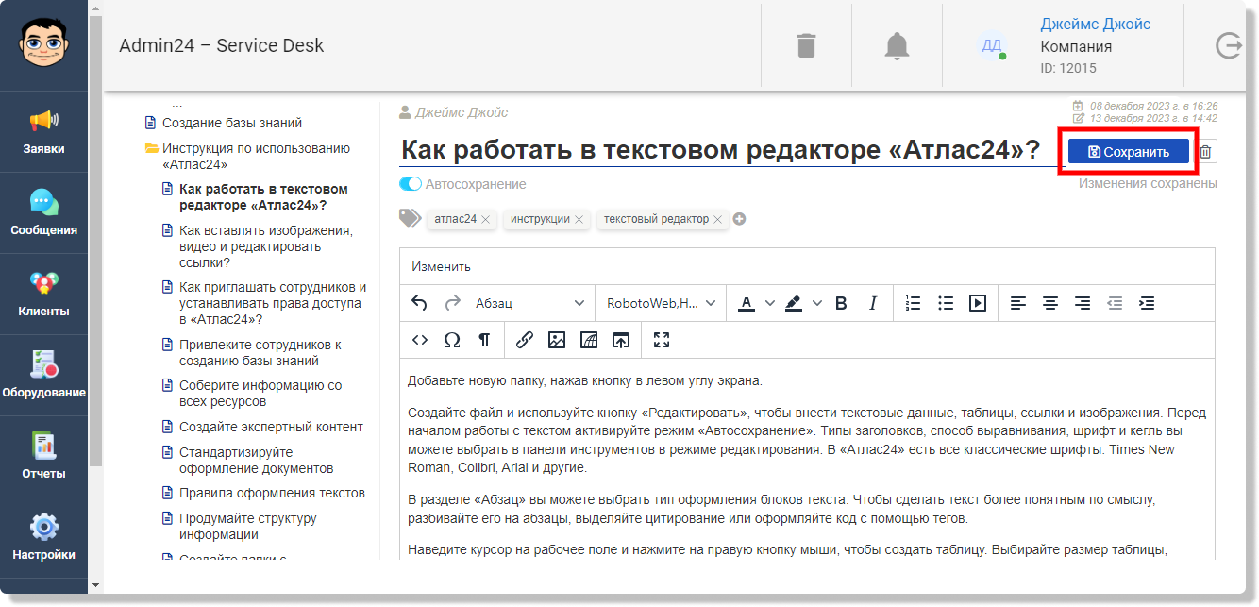
Task: Click the upload file icon in toolbar
Action: point(621,340)
